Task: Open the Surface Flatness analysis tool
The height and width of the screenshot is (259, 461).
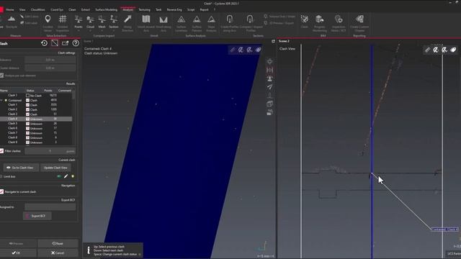Action: pyautogui.click(x=197, y=23)
